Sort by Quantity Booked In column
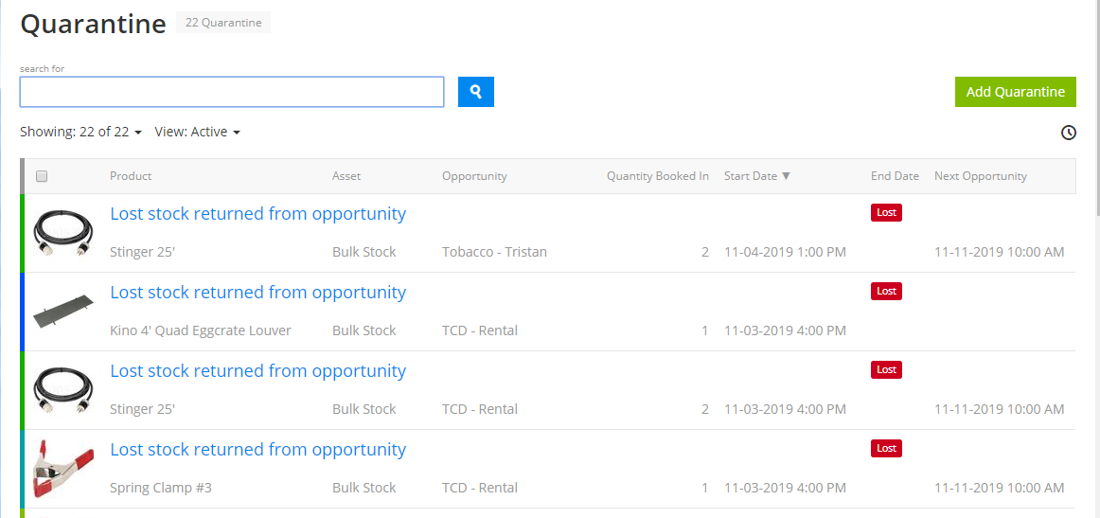Viewport: 1100px width, 518px height. [x=657, y=176]
